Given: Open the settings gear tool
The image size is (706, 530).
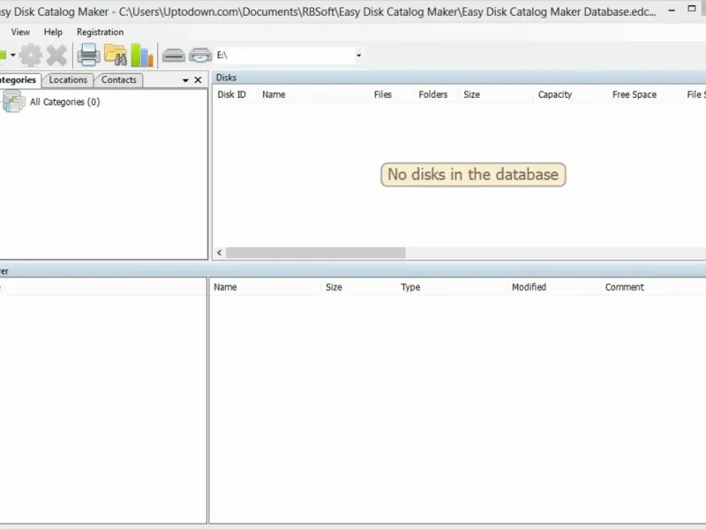Looking at the screenshot, I should 31,56.
